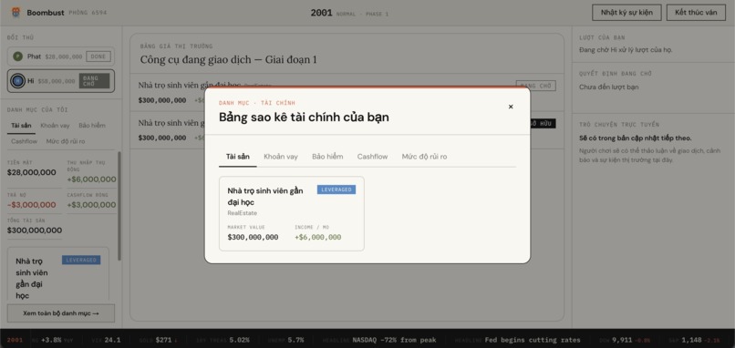Click the Dow 9,911 ticker entry
Image resolution: width=735 pixels, height=348 pixels.
point(624,340)
